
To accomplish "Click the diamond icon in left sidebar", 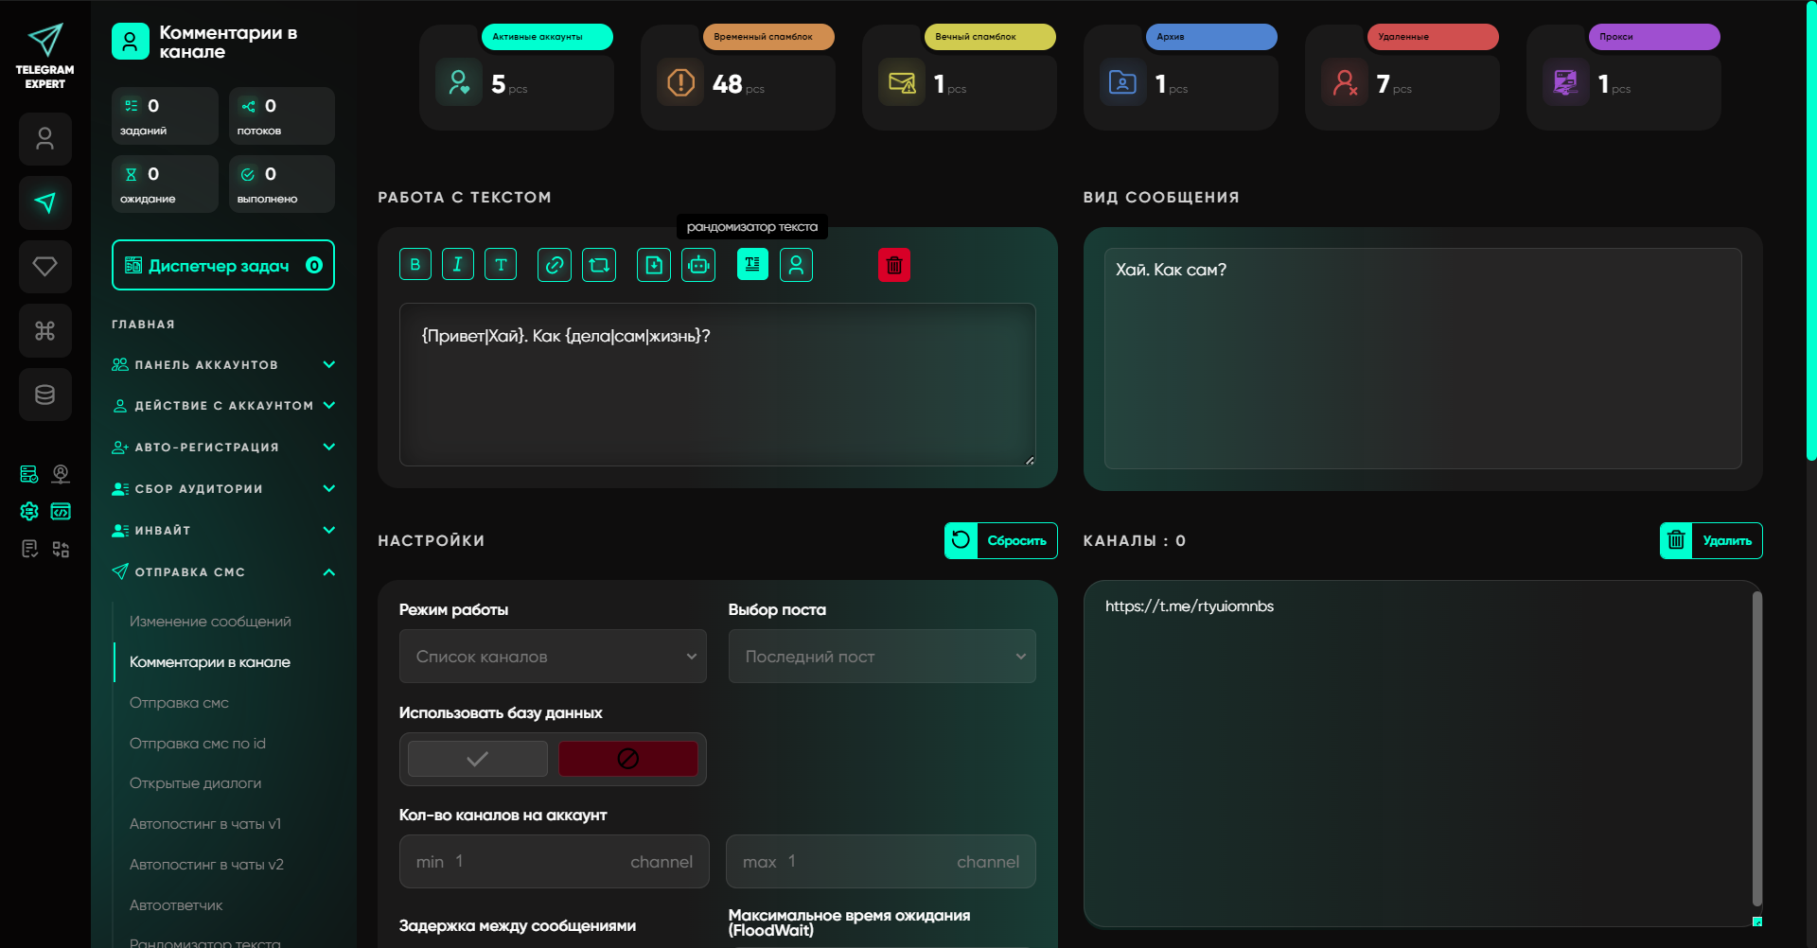I will (x=44, y=267).
